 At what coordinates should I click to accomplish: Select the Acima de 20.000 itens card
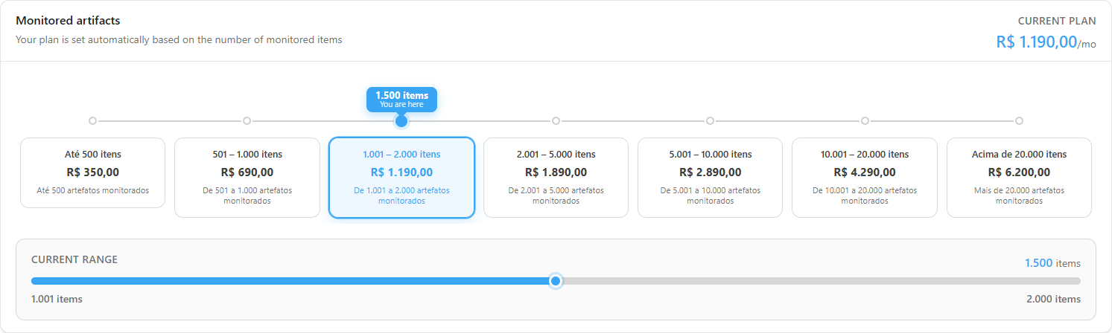[1019, 178]
